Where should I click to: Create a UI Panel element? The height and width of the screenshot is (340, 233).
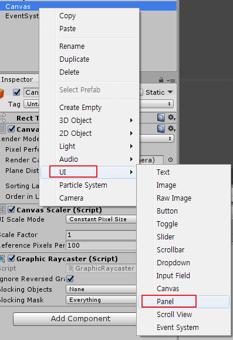(184, 301)
